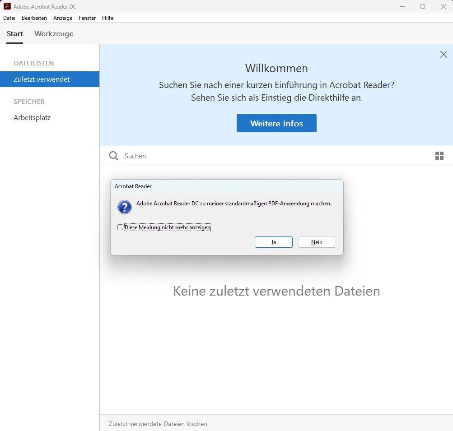
Task: Confirm with the Ja button
Action: (x=273, y=242)
